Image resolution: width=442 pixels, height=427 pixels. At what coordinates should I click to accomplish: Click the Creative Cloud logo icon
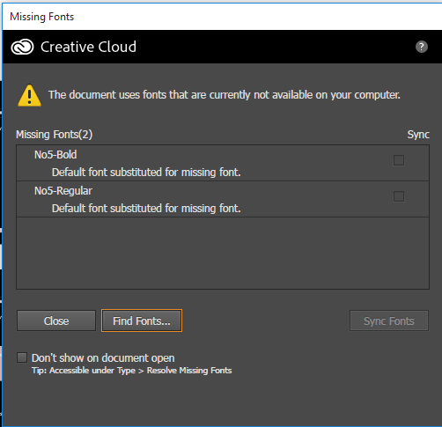point(22,47)
